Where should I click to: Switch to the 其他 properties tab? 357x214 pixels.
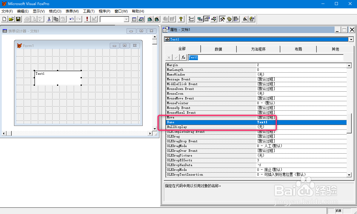(x=335, y=49)
